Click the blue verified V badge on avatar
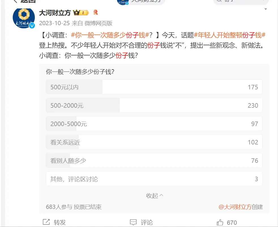The width and height of the screenshot is (278, 227). (32, 26)
